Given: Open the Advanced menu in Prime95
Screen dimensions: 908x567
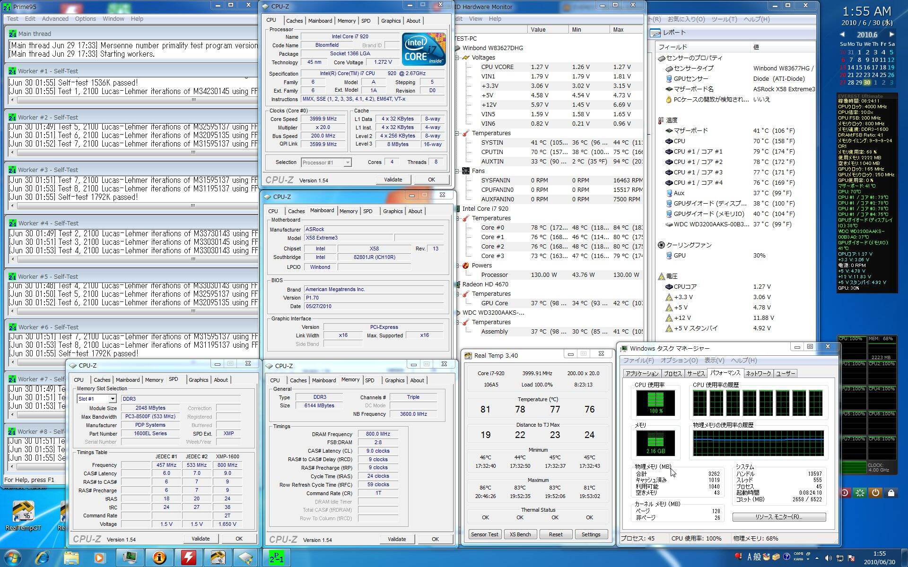Looking at the screenshot, I should point(55,19).
